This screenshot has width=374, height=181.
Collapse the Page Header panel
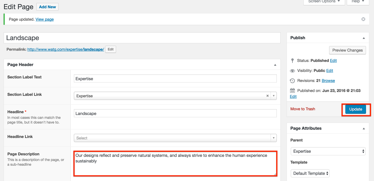coord(275,65)
